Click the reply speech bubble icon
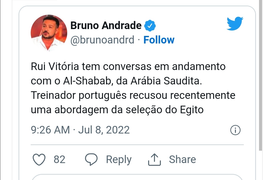Viewport: 274px width, 180px height. [91, 159]
